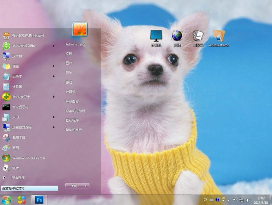
Task: Expand the 记事本 jump list arrow
Action: click(54, 77)
